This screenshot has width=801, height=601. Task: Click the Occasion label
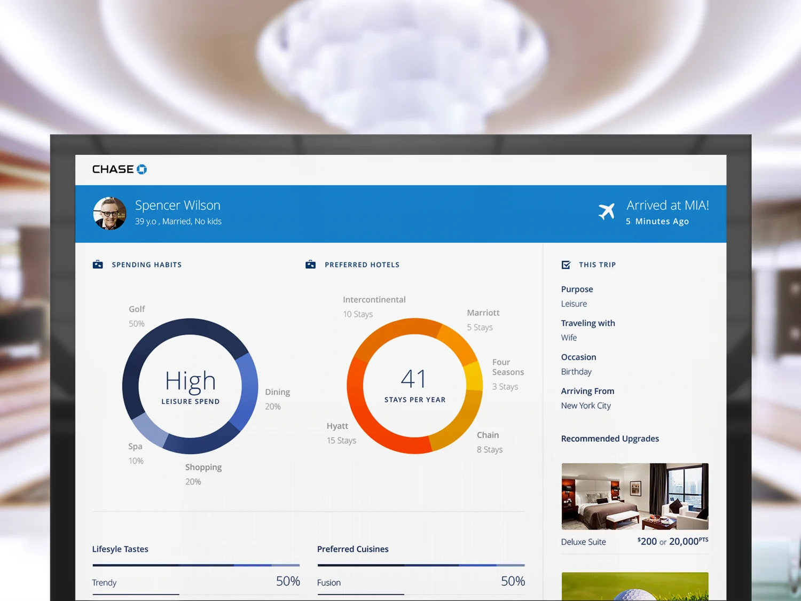click(x=579, y=357)
